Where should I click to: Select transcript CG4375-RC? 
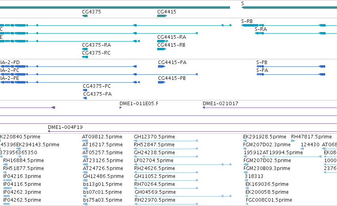pyautogui.click(x=96, y=53)
